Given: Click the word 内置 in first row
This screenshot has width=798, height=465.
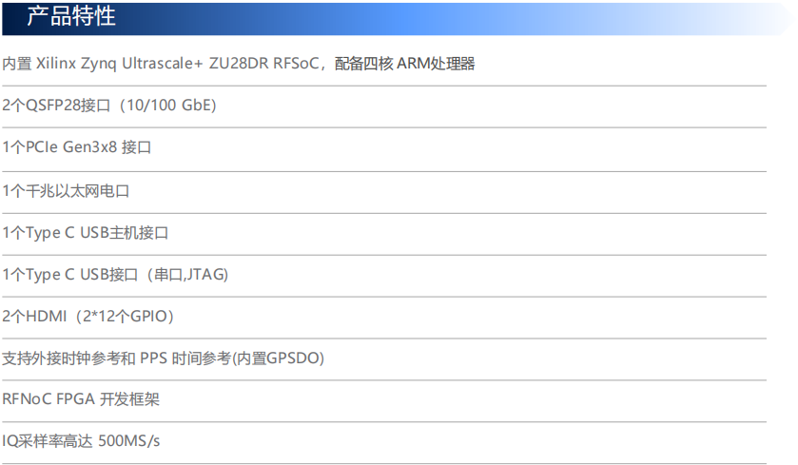Looking at the screenshot, I should [17, 64].
